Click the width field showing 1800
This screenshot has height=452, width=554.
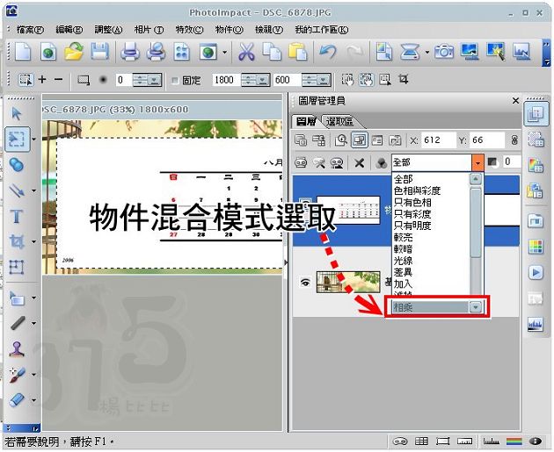pyautogui.click(x=225, y=80)
